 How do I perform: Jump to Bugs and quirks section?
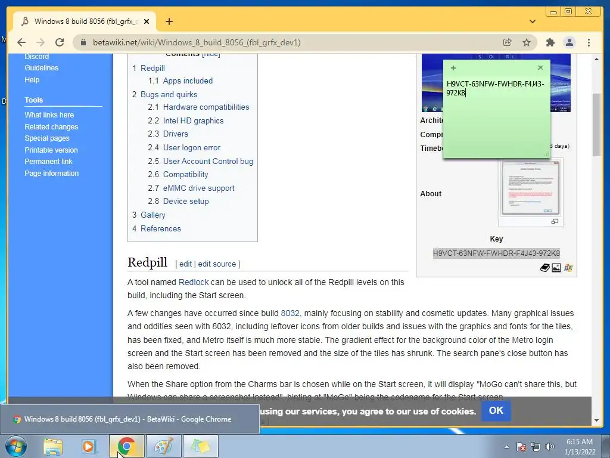pos(169,94)
